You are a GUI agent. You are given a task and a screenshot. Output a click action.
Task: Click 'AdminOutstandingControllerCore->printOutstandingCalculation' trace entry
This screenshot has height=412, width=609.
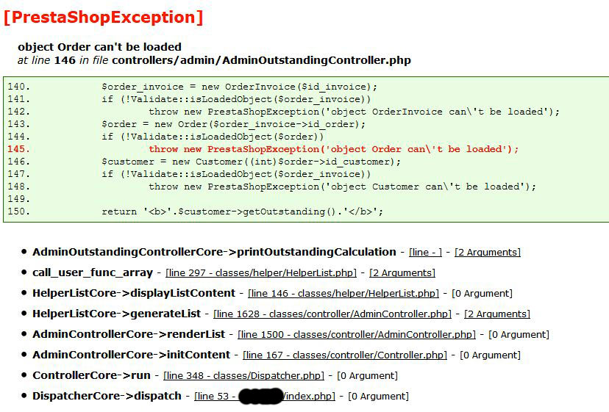pyautogui.click(x=214, y=252)
